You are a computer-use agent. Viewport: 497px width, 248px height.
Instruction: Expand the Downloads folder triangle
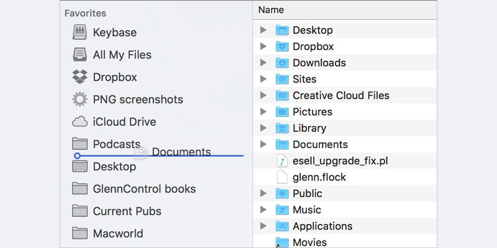[x=263, y=63]
